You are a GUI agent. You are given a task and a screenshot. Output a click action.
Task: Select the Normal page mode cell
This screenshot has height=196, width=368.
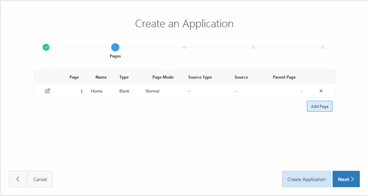tap(152, 91)
